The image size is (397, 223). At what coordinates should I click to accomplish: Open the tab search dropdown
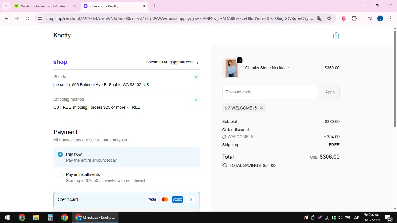click(x=6, y=6)
